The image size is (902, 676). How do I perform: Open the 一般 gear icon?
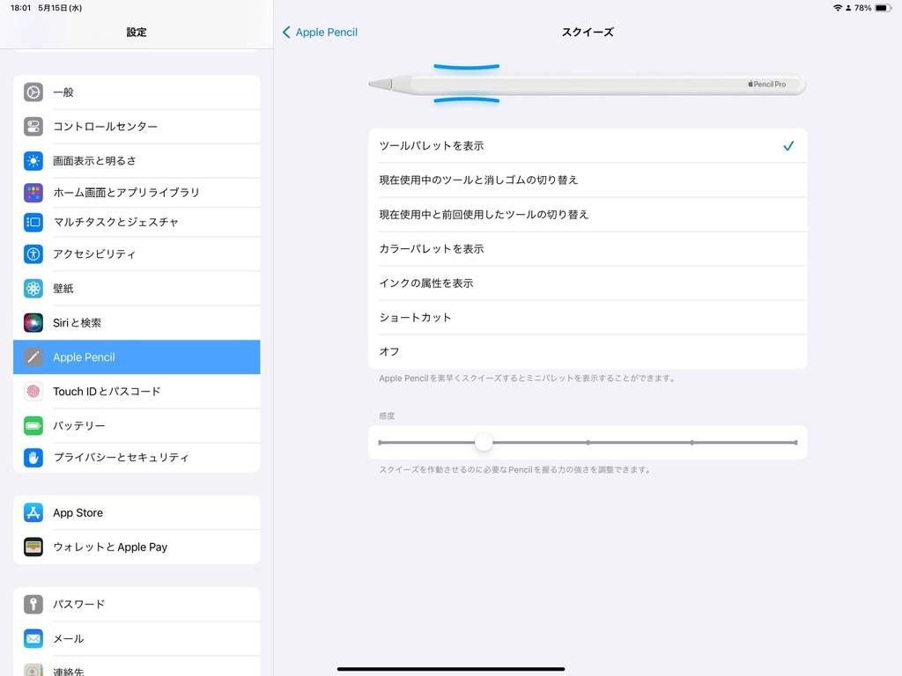click(x=33, y=92)
